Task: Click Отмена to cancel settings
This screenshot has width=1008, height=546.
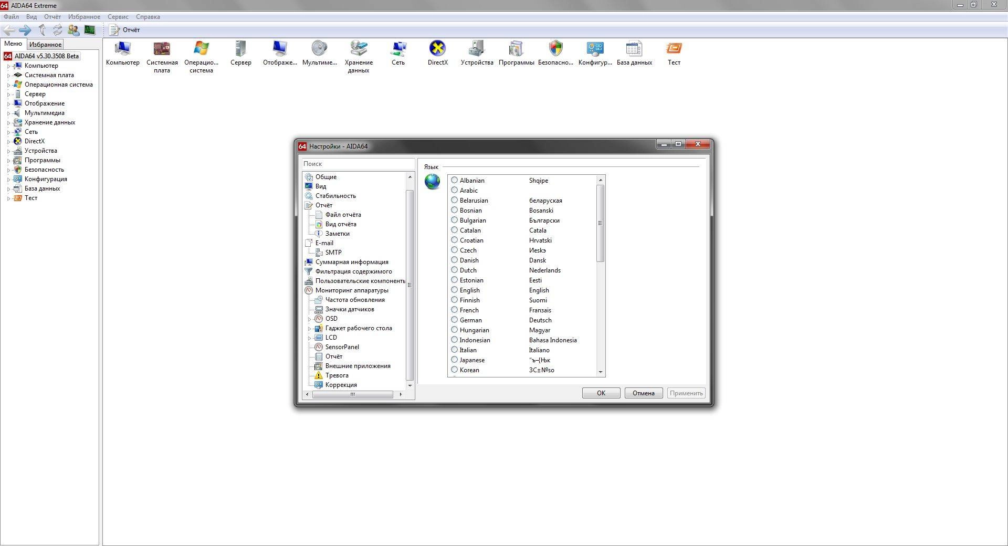Action: [x=644, y=393]
